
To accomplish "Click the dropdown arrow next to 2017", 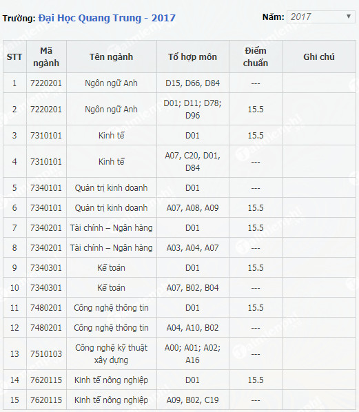I will tap(349, 17).
